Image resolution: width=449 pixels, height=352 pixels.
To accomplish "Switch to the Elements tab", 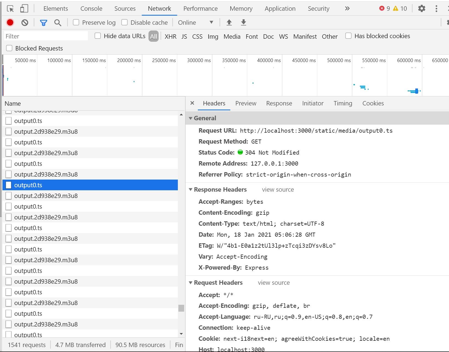I will pyautogui.click(x=56, y=9).
